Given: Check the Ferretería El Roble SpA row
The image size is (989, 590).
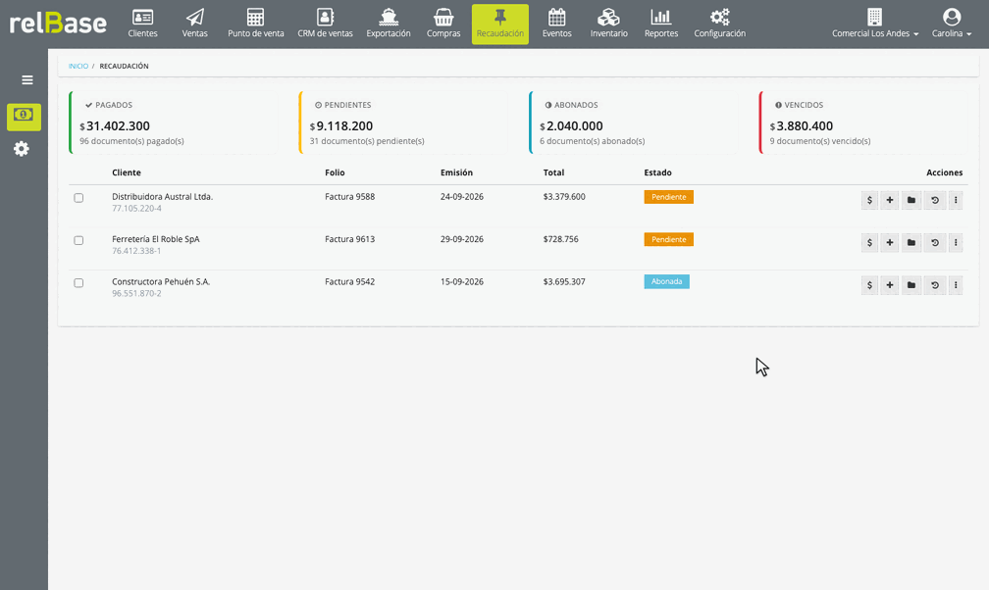Looking at the screenshot, I should click(78, 240).
